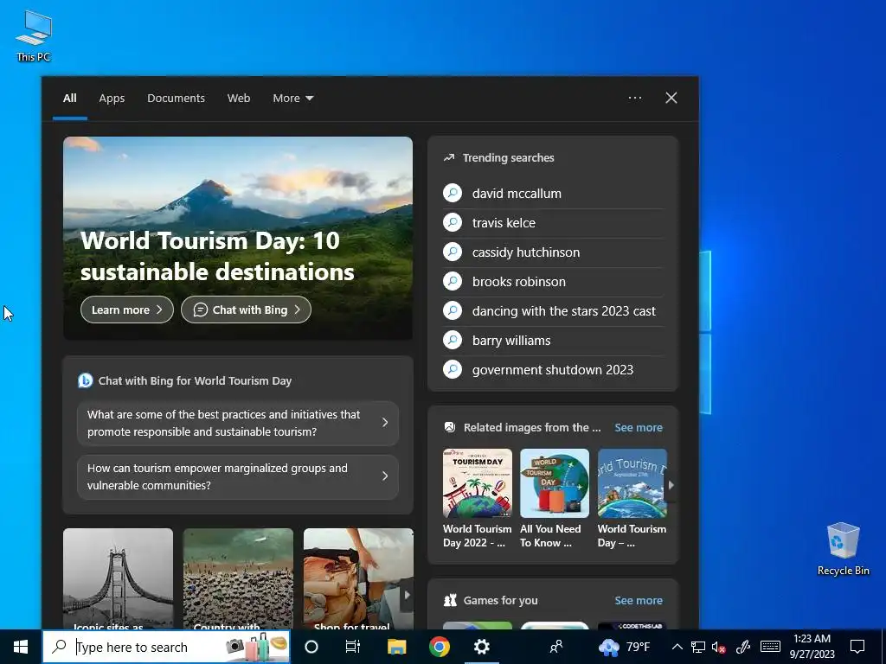
Task: Open the weather widget showing 79°F
Action: tap(625, 647)
